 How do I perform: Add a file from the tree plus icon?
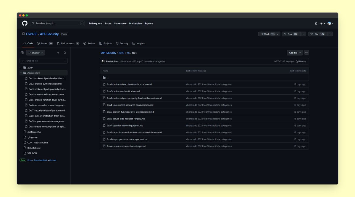tap(58, 53)
